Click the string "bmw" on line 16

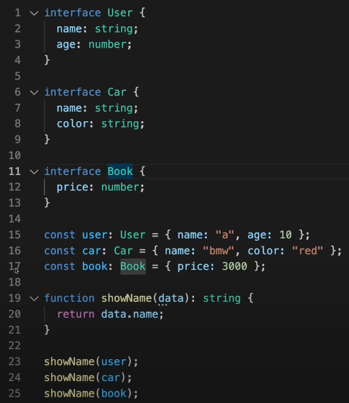click(219, 251)
